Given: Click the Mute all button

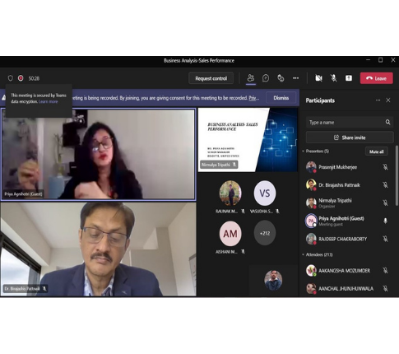Looking at the screenshot, I should [377, 151].
